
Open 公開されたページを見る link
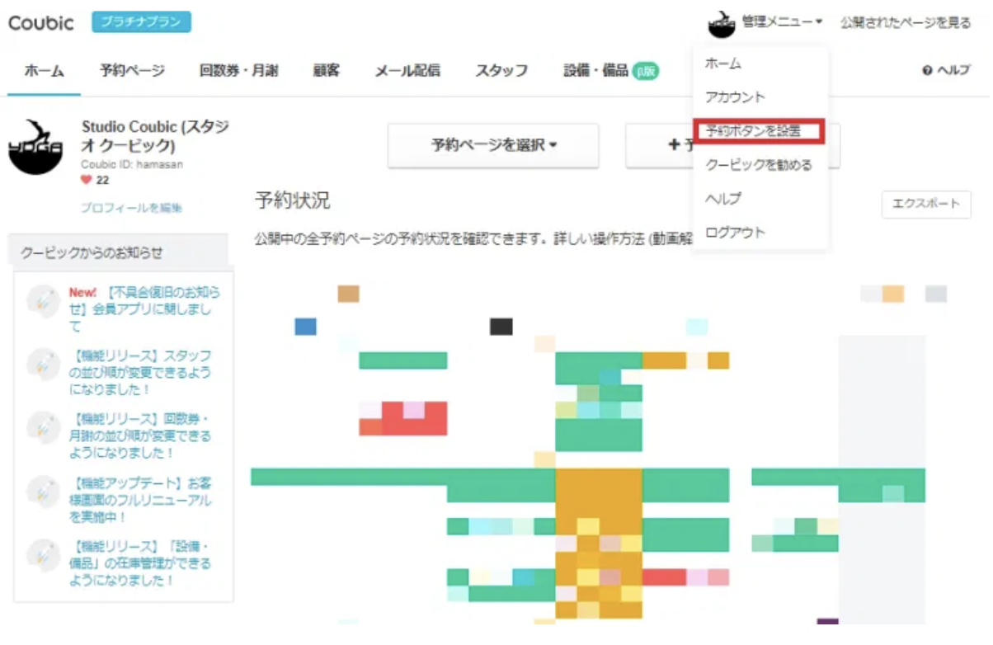point(906,23)
